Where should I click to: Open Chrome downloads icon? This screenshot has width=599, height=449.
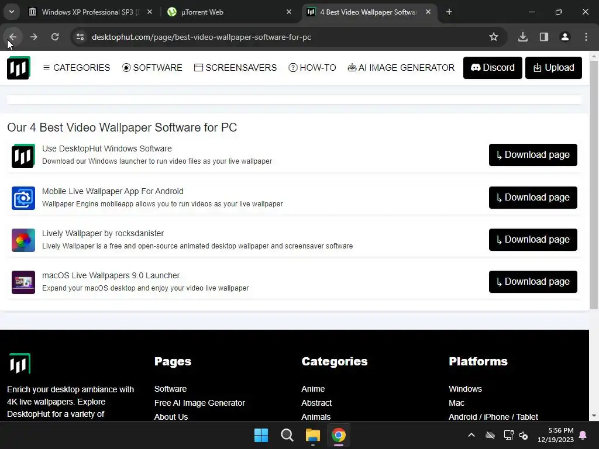click(x=523, y=37)
